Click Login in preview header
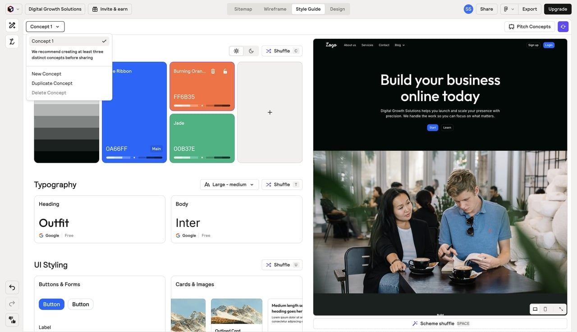 549,45
